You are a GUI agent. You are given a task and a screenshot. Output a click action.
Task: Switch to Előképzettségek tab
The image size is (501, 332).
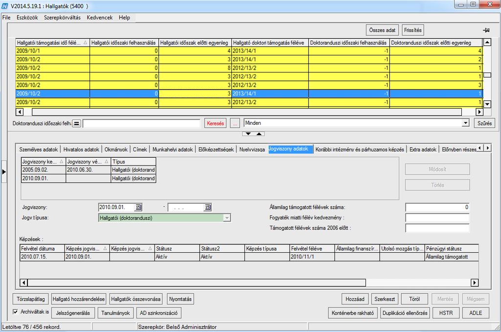(x=216, y=149)
